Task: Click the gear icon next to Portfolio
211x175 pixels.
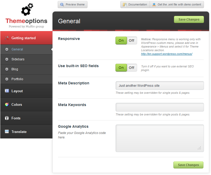Action: [7, 79]
